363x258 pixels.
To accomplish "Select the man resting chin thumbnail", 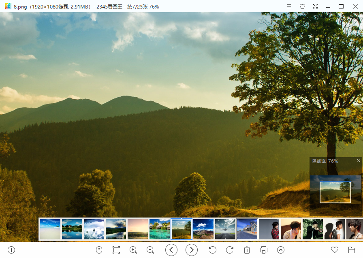I will point(291,229).
